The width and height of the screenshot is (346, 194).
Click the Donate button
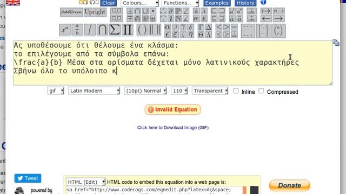290,185
